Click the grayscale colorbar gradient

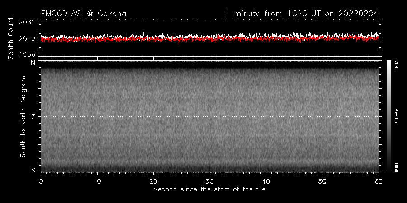pyautogui.click(x=388, y=116)
